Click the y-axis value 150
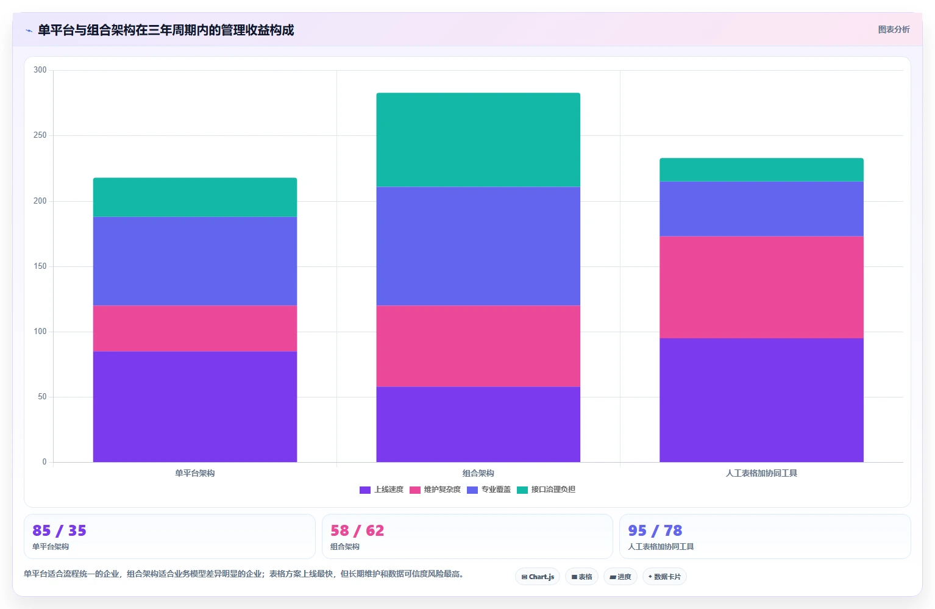Viewport: 935px width, 609px height. (40, 266)
